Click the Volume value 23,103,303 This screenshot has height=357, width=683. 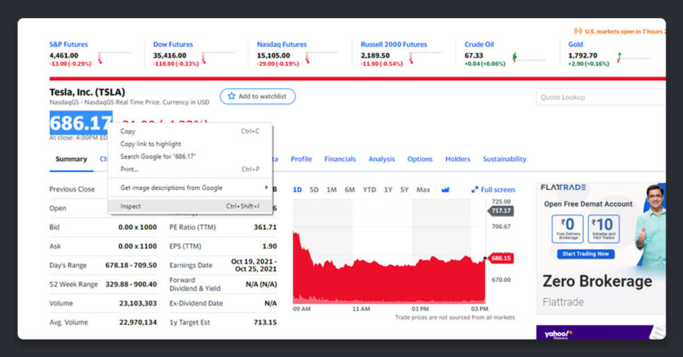138,303
